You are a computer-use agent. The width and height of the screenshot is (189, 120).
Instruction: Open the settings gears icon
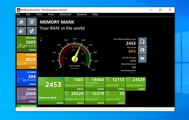point(32,31)
